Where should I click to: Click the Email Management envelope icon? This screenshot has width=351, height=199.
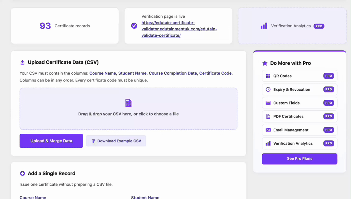point(268,130)
